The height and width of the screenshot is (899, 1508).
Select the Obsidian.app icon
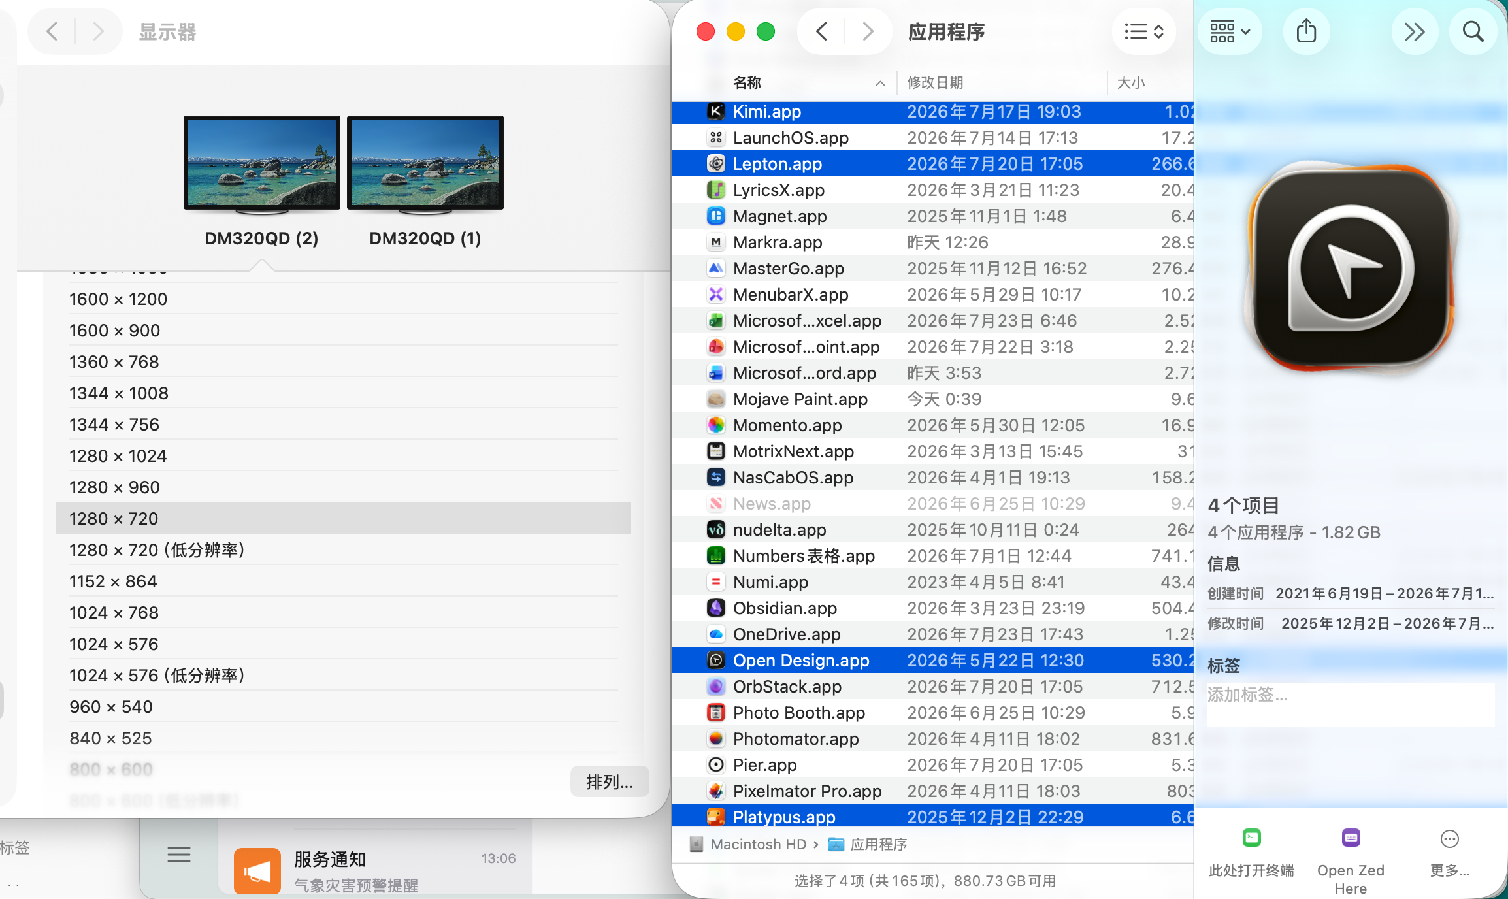point(716,608)
